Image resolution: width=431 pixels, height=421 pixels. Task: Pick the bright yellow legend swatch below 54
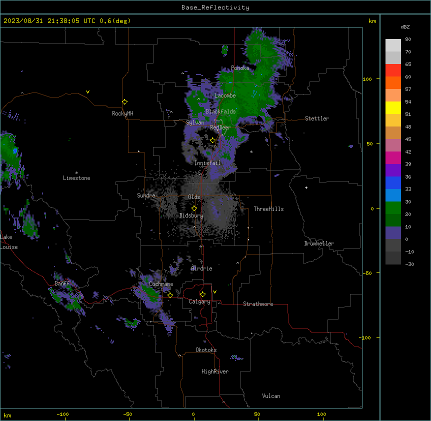[393, 107]
